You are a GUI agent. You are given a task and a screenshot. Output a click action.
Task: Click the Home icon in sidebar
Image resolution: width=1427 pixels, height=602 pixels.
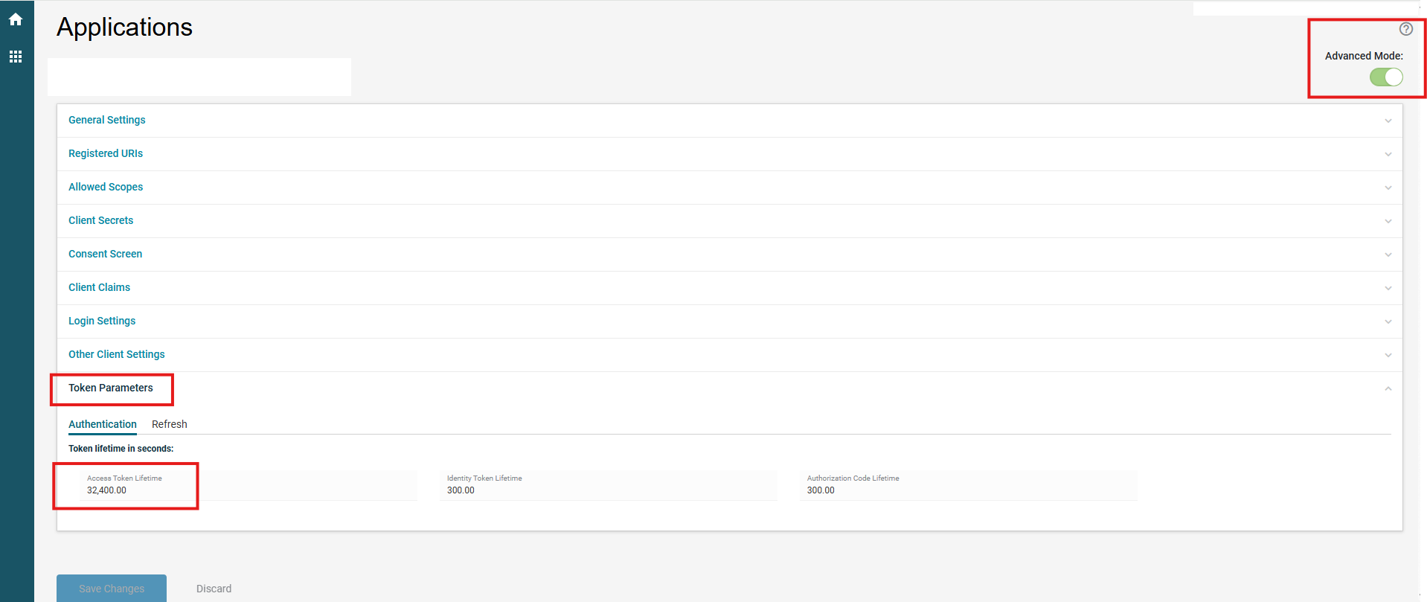coord(16,19)
